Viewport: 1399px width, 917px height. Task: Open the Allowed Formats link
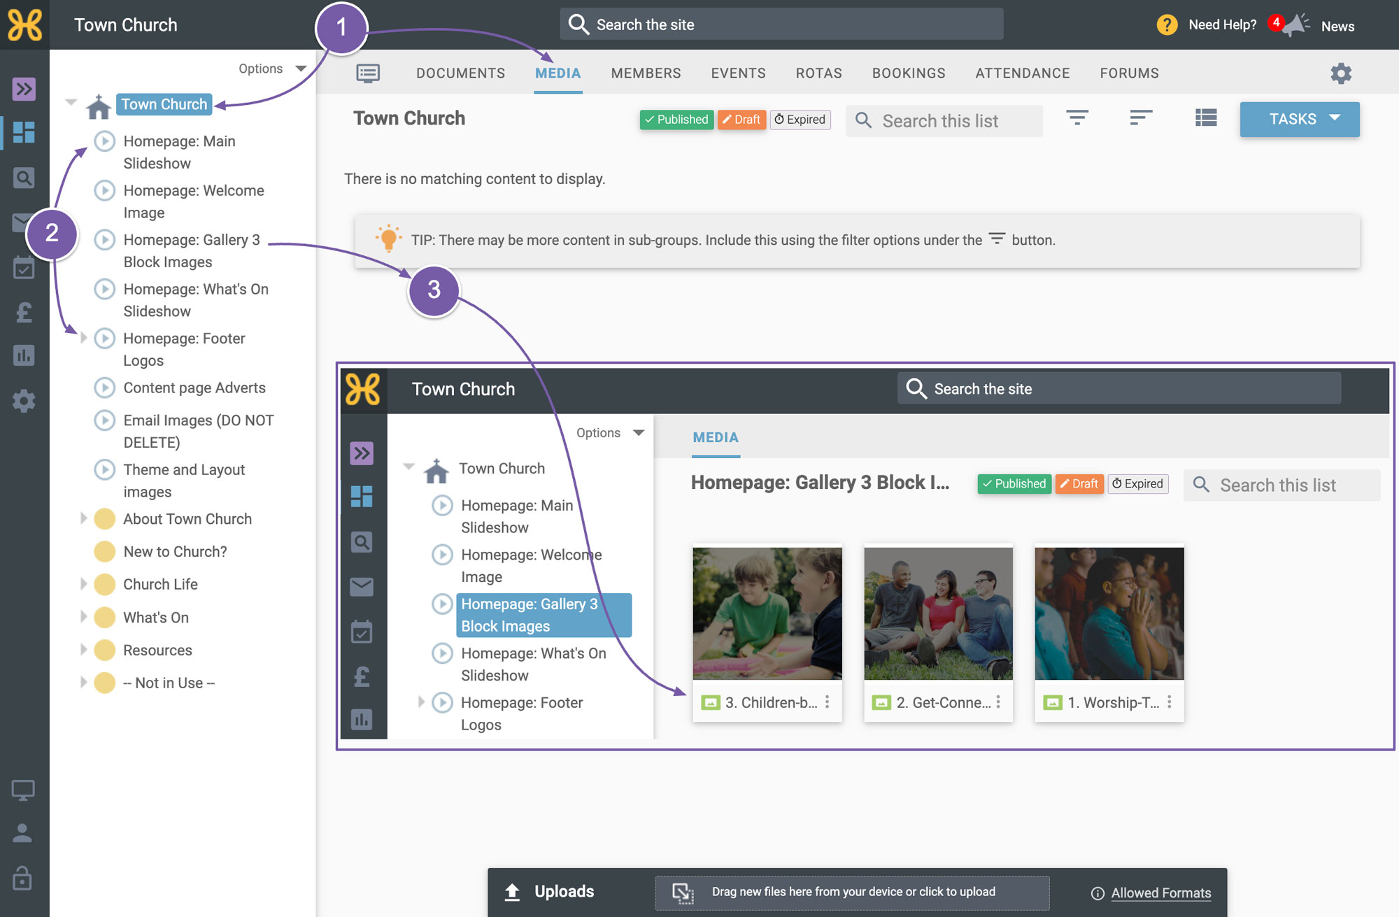1160,893
